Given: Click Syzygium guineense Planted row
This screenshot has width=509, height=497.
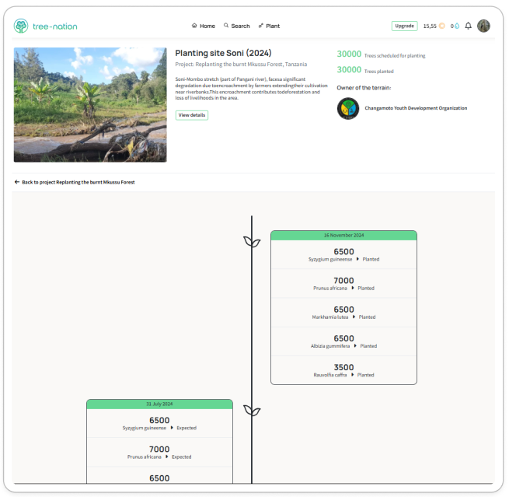Looking at the screenshot, I should pyautogui.click(x=343, y=254).
